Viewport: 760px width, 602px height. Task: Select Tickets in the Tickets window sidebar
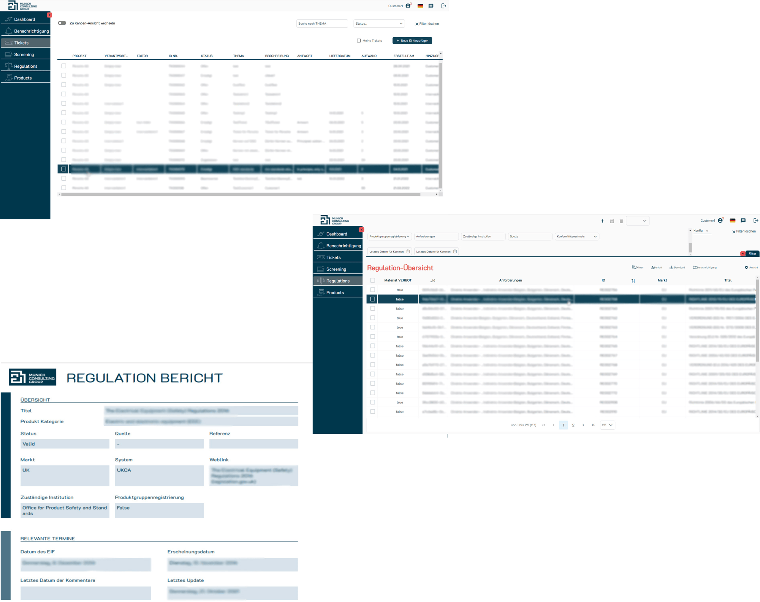click(x=25, y=43)
